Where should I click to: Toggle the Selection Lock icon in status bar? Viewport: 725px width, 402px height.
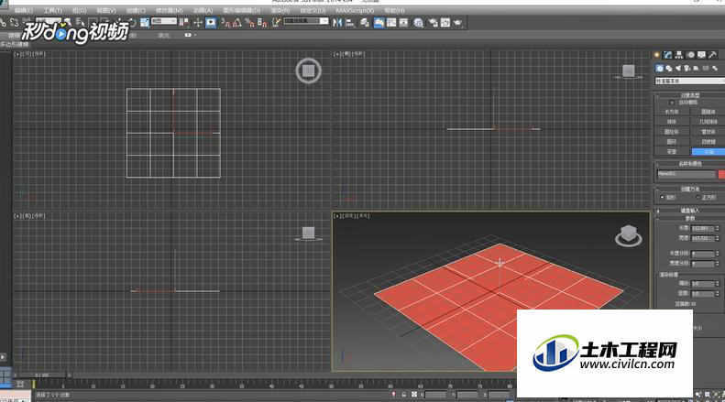pos(403,395)
